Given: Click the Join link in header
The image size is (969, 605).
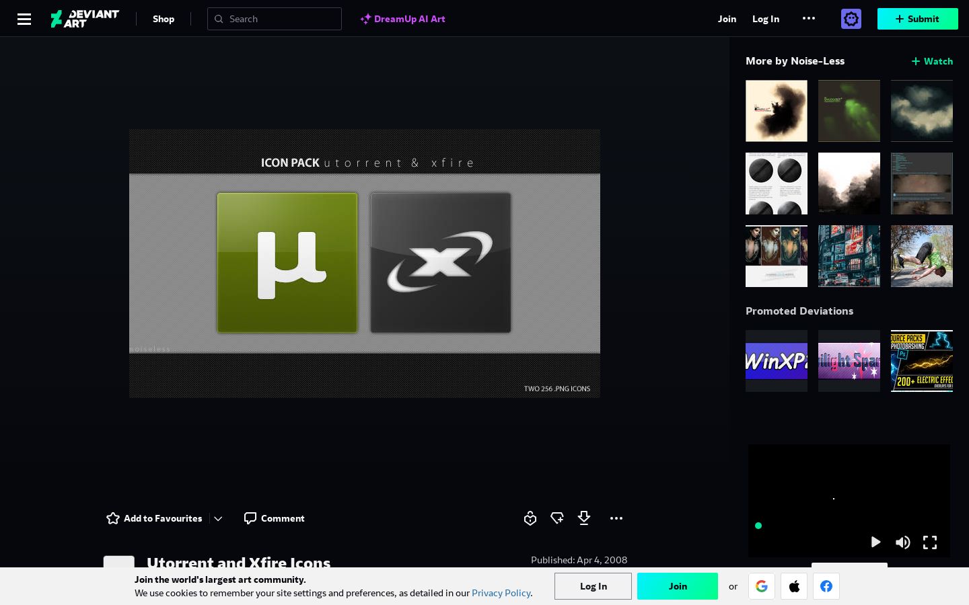Looking at the screenshot, I should coord(727,19).
